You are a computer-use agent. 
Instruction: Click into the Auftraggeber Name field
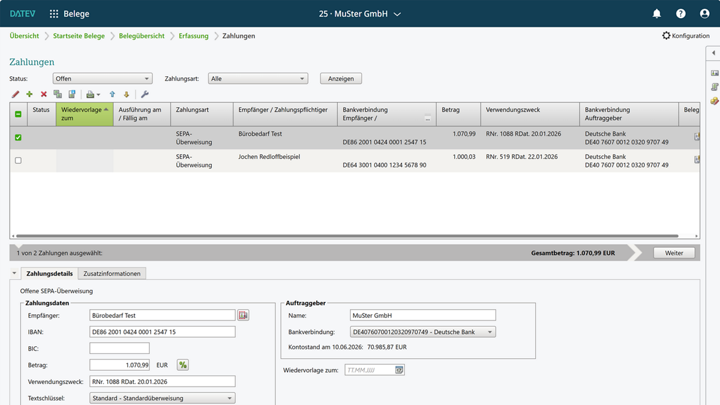point(423,315)
